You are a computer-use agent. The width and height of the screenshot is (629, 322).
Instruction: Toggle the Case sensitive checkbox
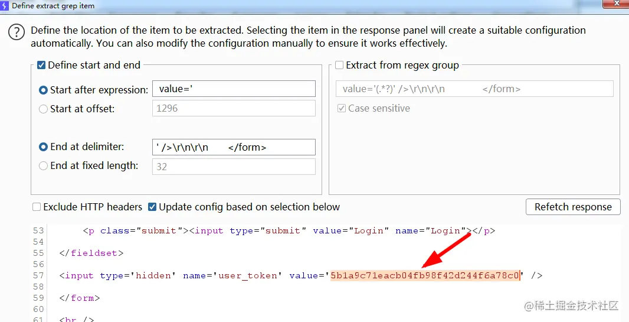(x=342, y=108)
